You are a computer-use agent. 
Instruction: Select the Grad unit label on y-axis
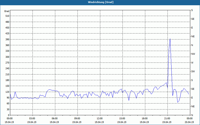pyautogui.click(x=7, y=11)
